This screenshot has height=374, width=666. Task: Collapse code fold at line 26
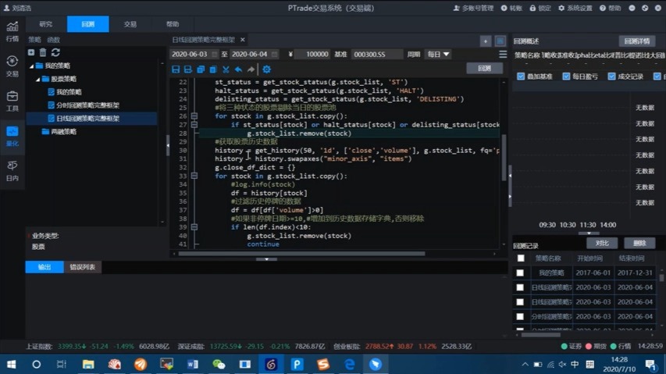pos(194,116)
